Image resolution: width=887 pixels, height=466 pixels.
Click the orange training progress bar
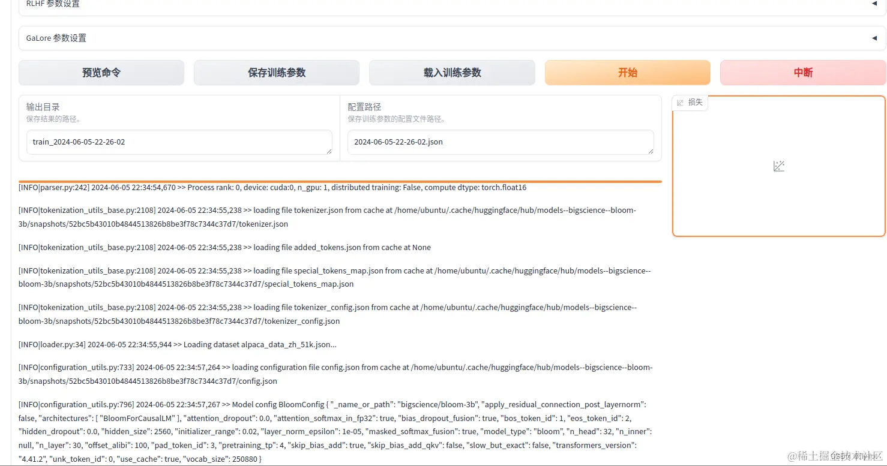click(x=340, y=181)
